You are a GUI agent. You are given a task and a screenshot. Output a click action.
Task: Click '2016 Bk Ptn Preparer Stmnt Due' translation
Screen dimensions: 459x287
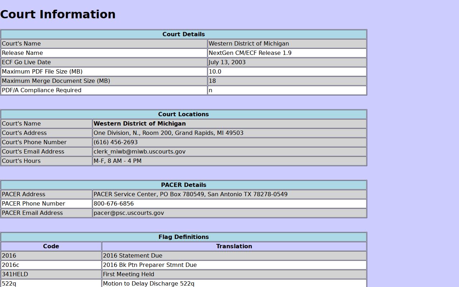coord(150,265)
